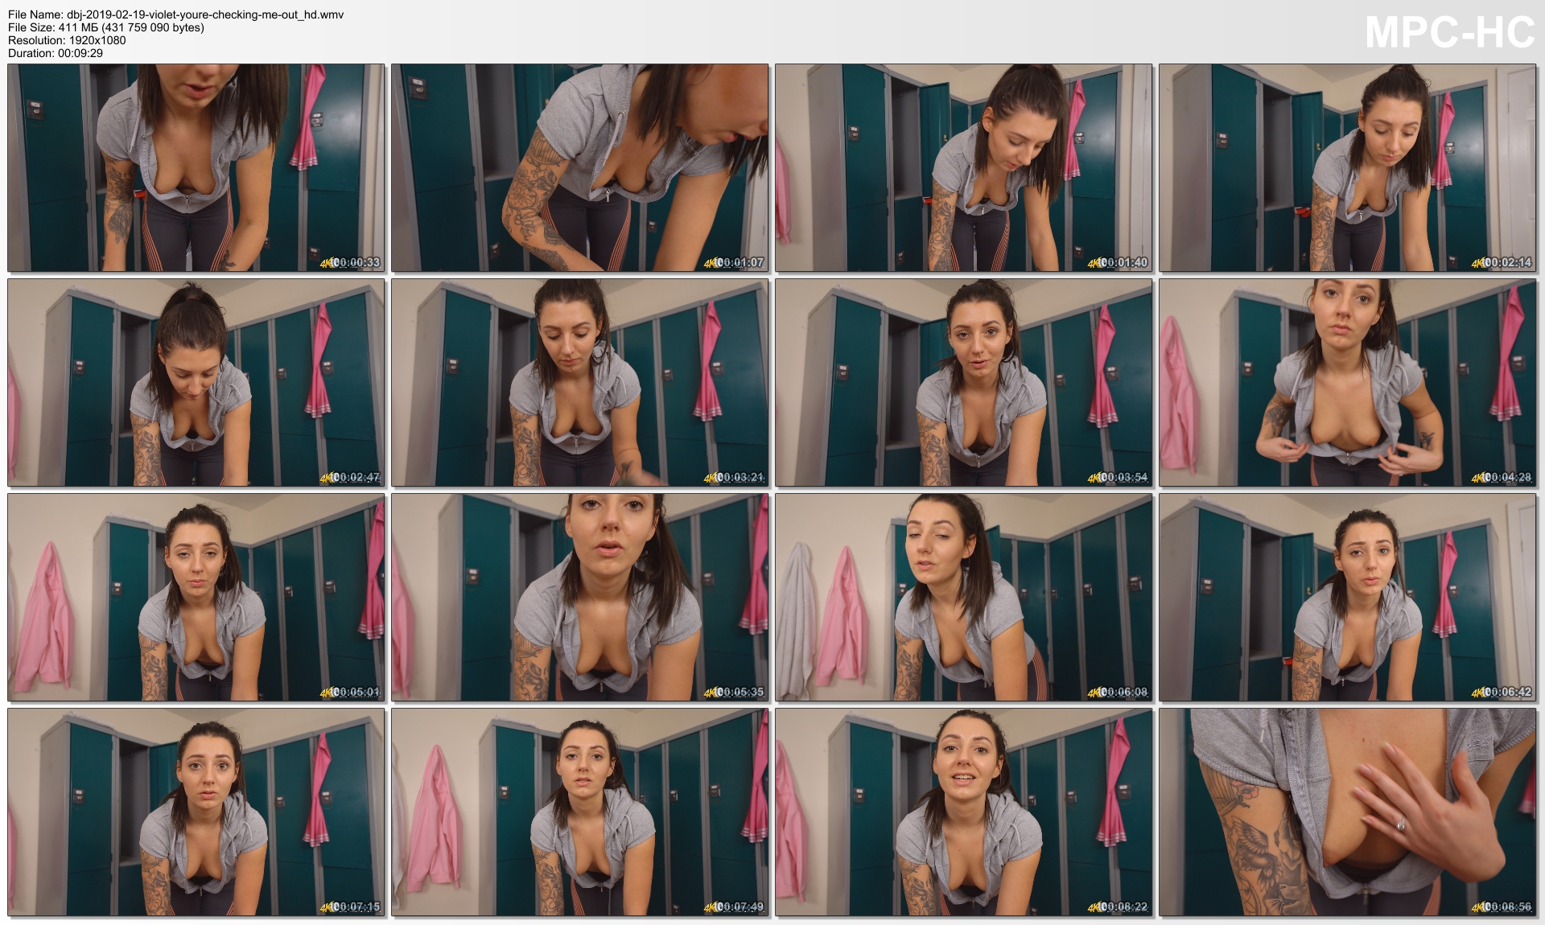
Task: Choose the frame with timestamp 00:02:14
Action: point(1348,167)
